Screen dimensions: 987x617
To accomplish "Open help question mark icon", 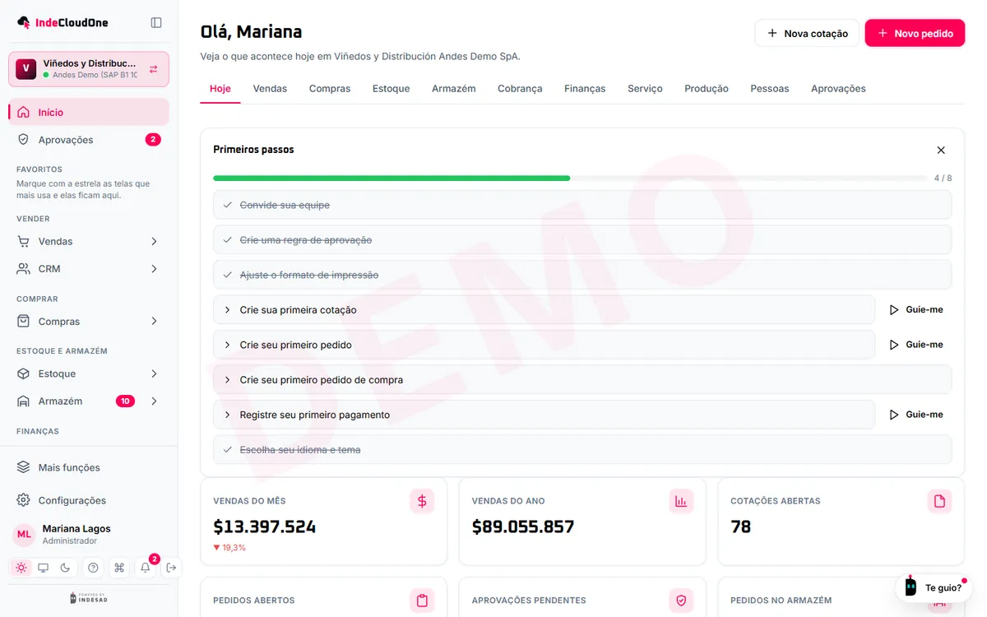I will click(x=93, y=568).
